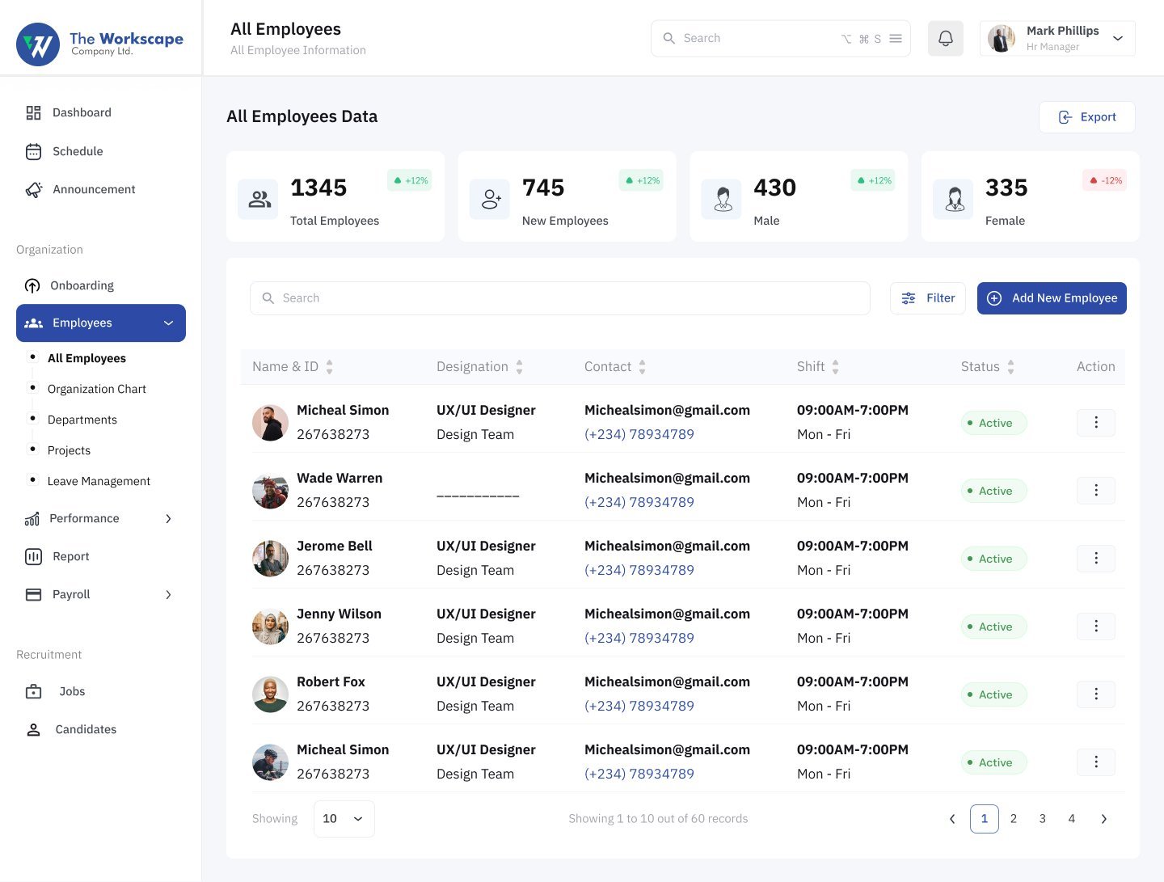Sort table by Contact column
Image resolution: width=1164 pixels, height=882 pixels.
pyautogui.click(x=643, y=367)
